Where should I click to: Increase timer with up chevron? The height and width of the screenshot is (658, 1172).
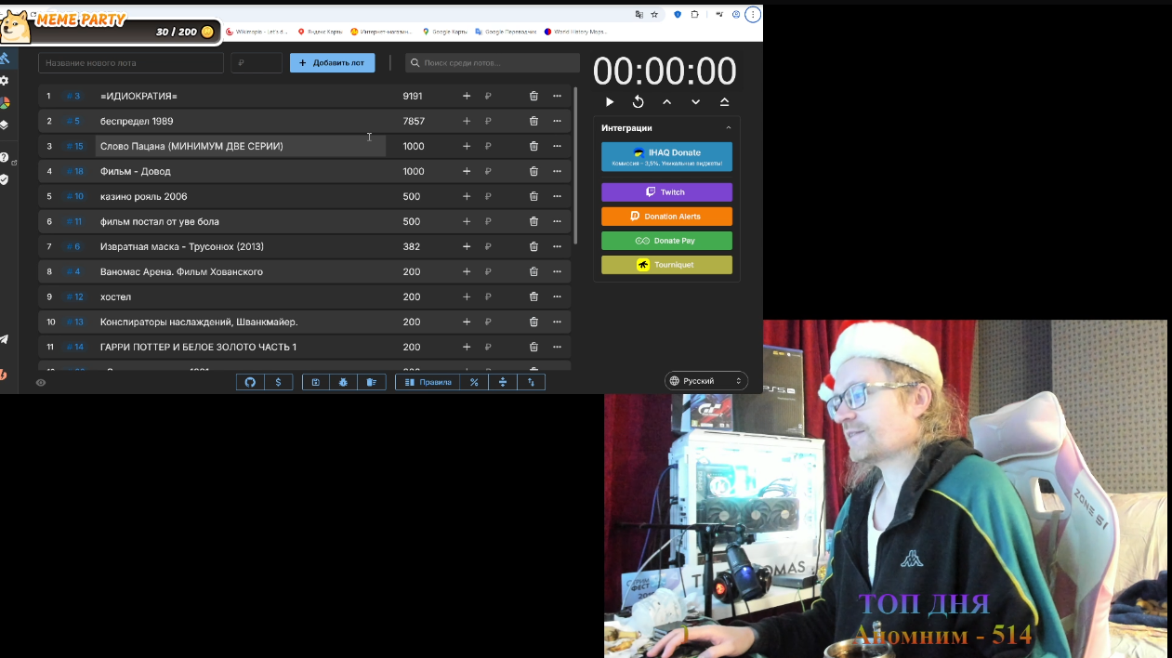667,102
